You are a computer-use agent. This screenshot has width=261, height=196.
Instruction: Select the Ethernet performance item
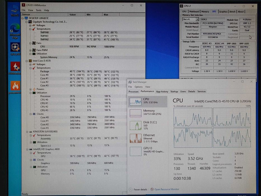point(147,138)
